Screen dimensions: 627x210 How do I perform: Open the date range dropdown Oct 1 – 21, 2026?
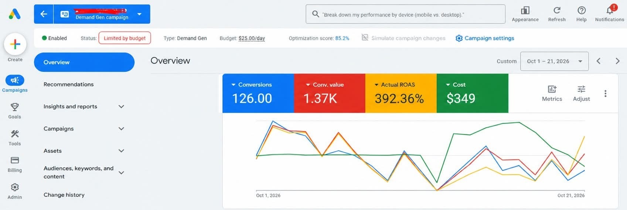[554, 61]
